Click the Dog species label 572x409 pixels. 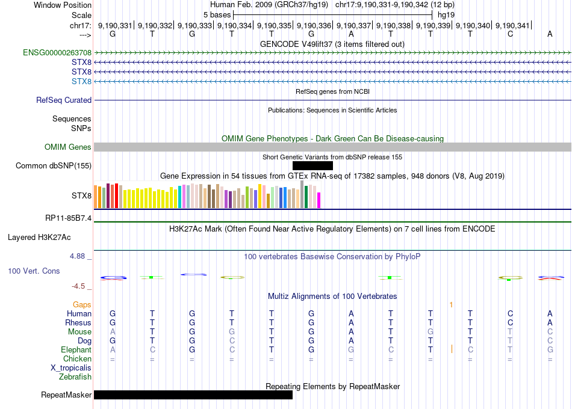[x=85, y=341]
